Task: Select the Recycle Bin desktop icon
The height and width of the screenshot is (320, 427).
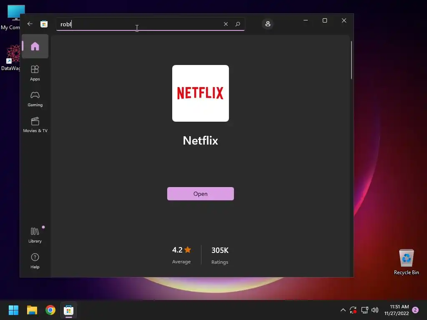Action: pos(406,262)
